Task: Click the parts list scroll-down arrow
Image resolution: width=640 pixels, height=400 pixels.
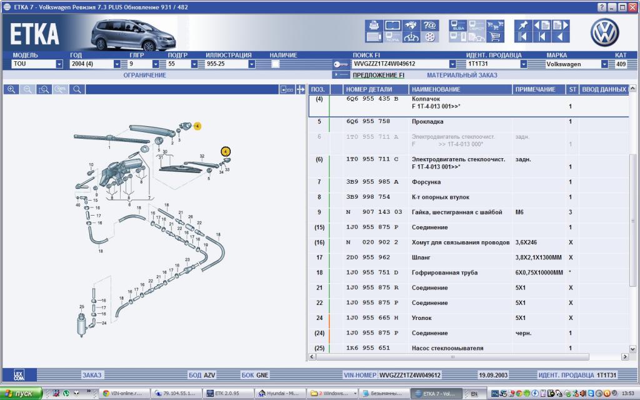Action: coord(632,349)
